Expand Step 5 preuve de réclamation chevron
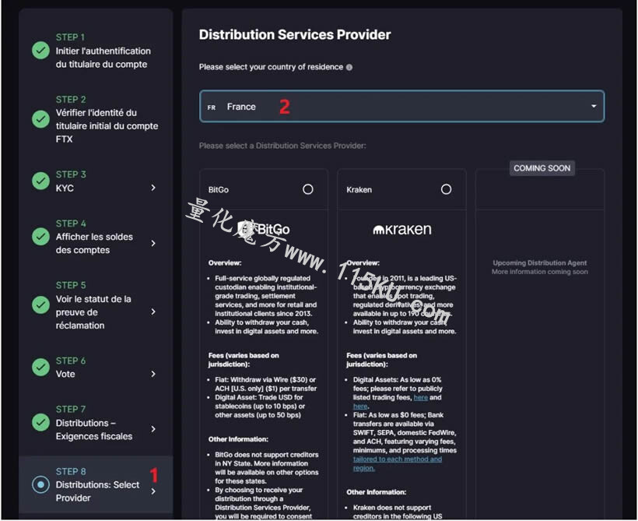The height and width of the screenshot is (521, 638). (x=153, y=312)
